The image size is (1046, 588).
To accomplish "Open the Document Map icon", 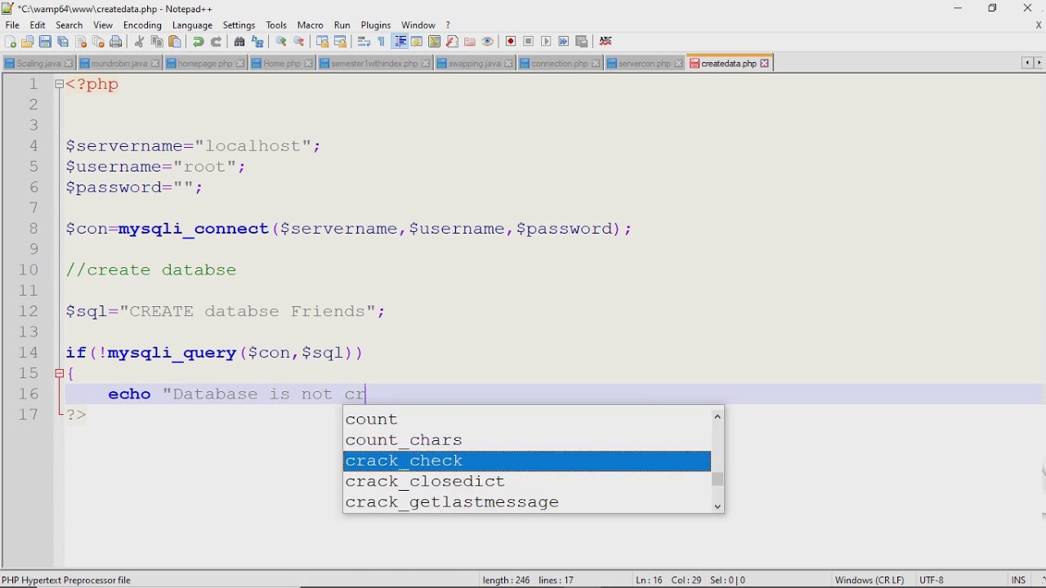I will (x=434, y=42).
